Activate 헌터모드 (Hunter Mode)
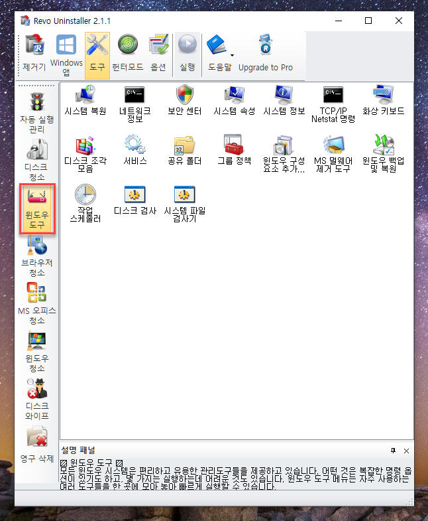The width and height of the screenshot is (428, 521). coord(128,53)
